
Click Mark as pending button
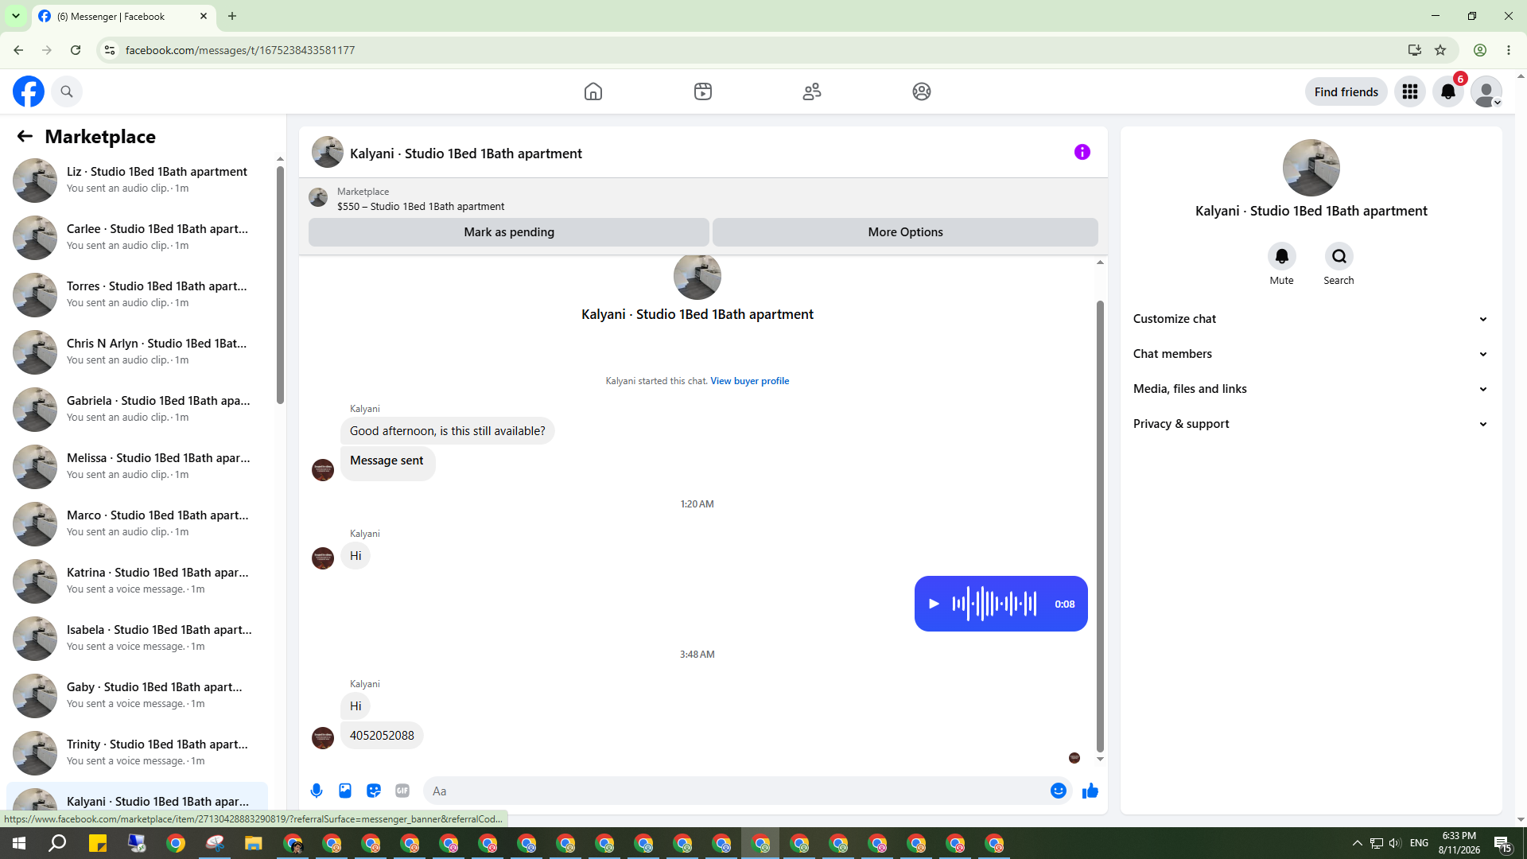click(x=509, y=232)
